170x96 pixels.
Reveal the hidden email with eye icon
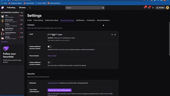(112, 35)
